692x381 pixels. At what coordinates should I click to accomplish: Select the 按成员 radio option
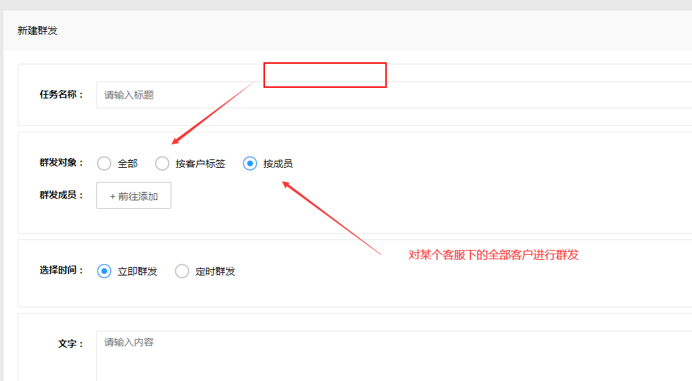click(250, 164)
